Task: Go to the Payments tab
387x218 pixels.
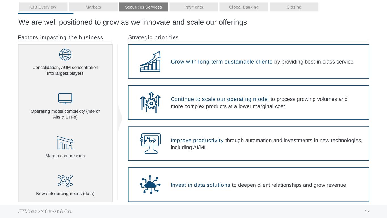Action: (194, 7)
